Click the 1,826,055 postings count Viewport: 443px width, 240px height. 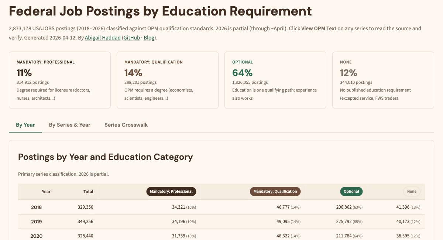tap(250, 82)
